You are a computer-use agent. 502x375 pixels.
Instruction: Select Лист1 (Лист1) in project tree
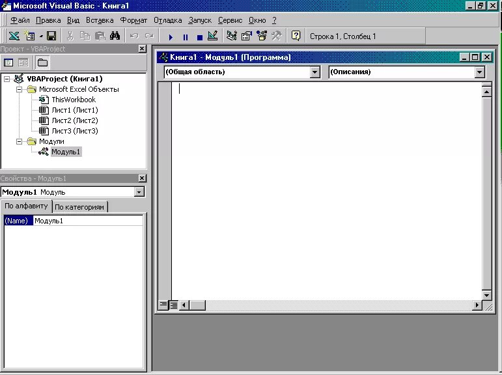click(75, 110)
